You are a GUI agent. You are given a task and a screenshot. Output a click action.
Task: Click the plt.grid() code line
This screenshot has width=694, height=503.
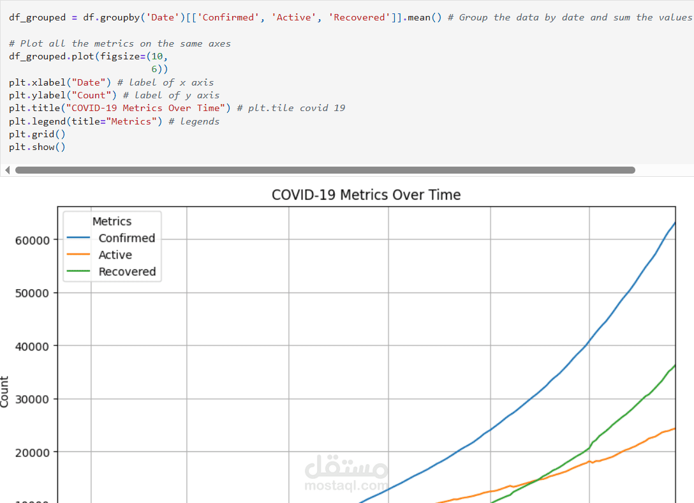pos(37,134)
